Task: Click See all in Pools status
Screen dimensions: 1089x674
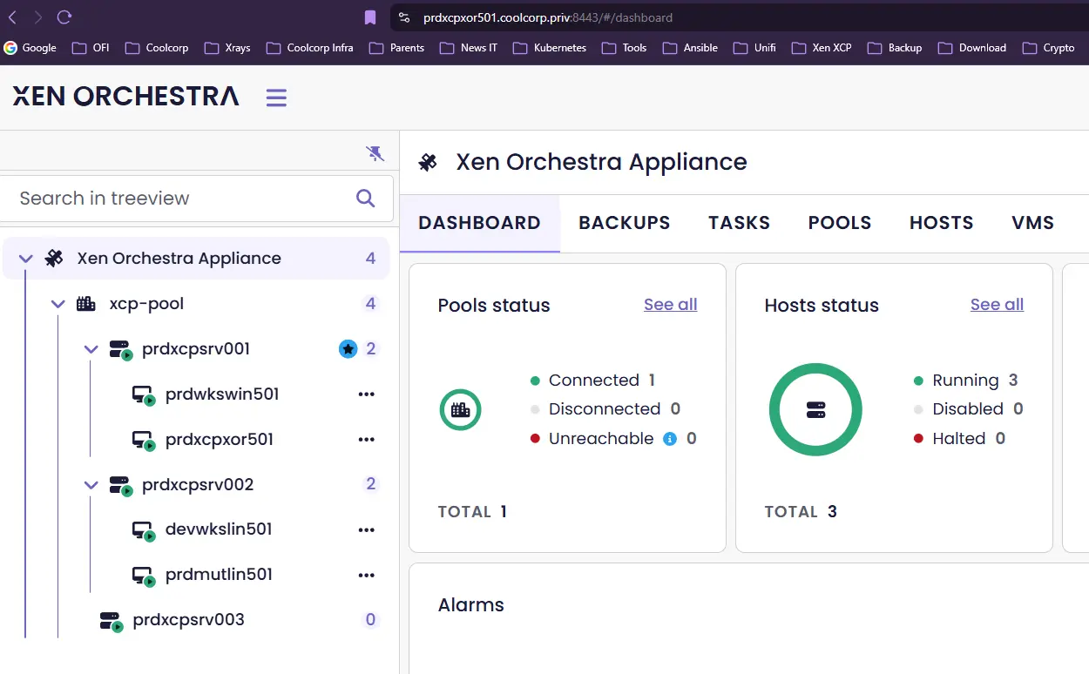Action: click(x=670, y=304)
